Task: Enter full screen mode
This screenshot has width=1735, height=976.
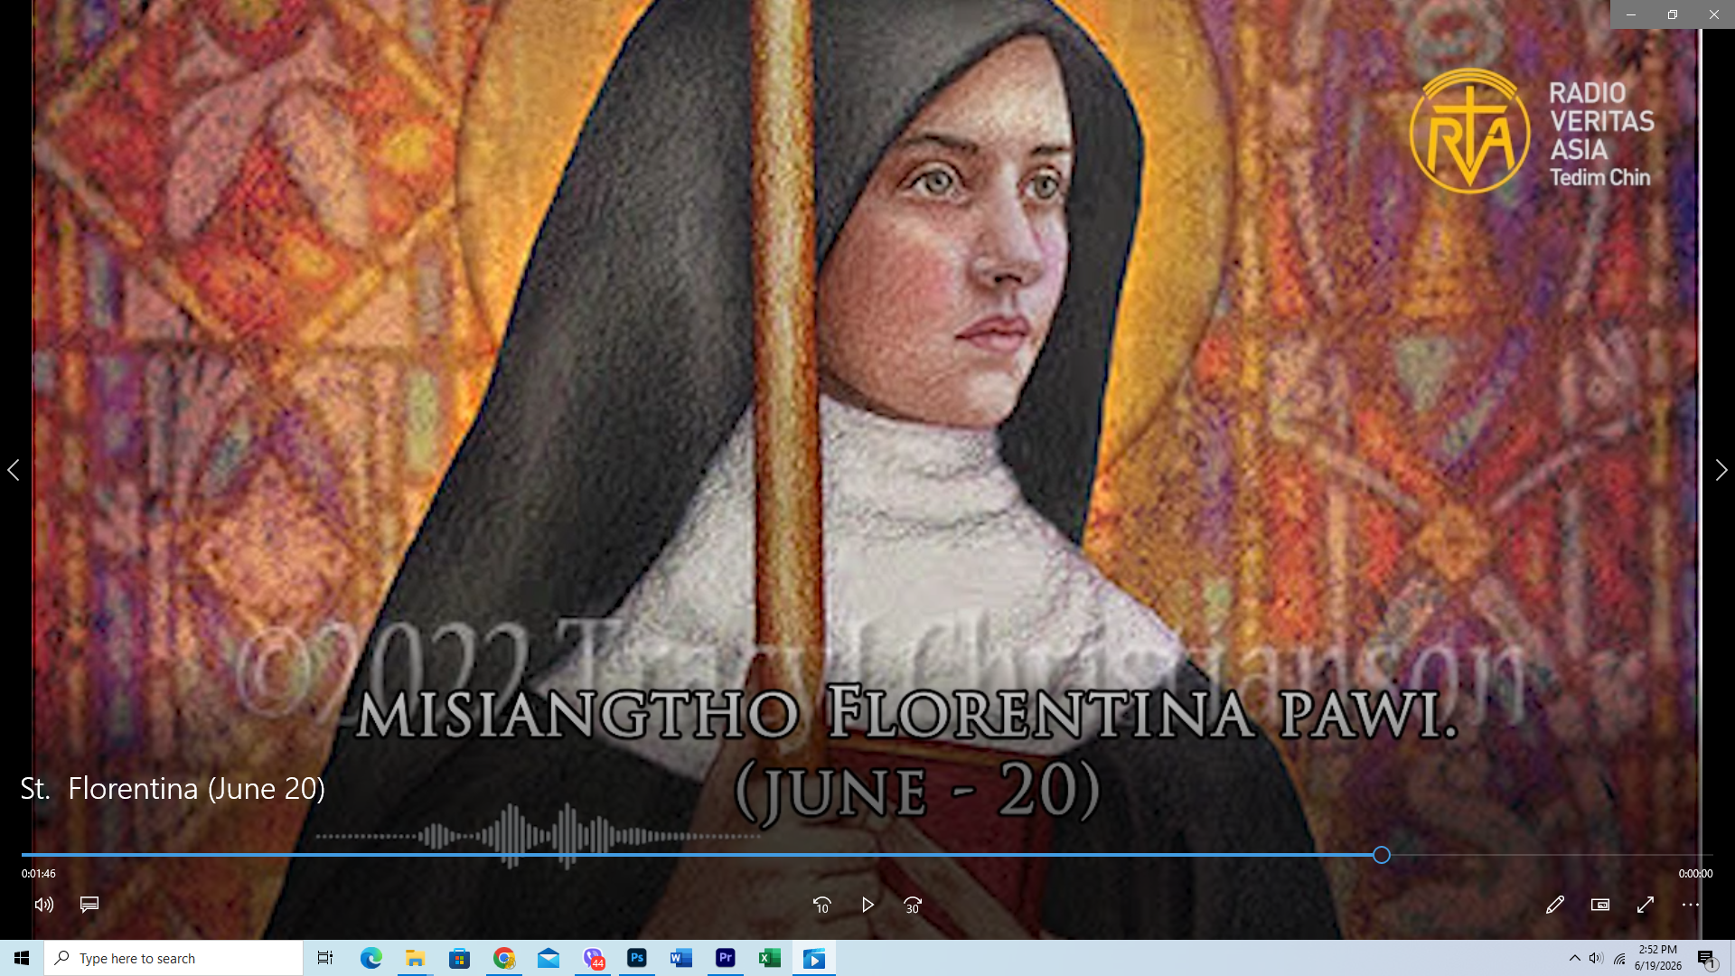Action: click(x=1646, y=905)
